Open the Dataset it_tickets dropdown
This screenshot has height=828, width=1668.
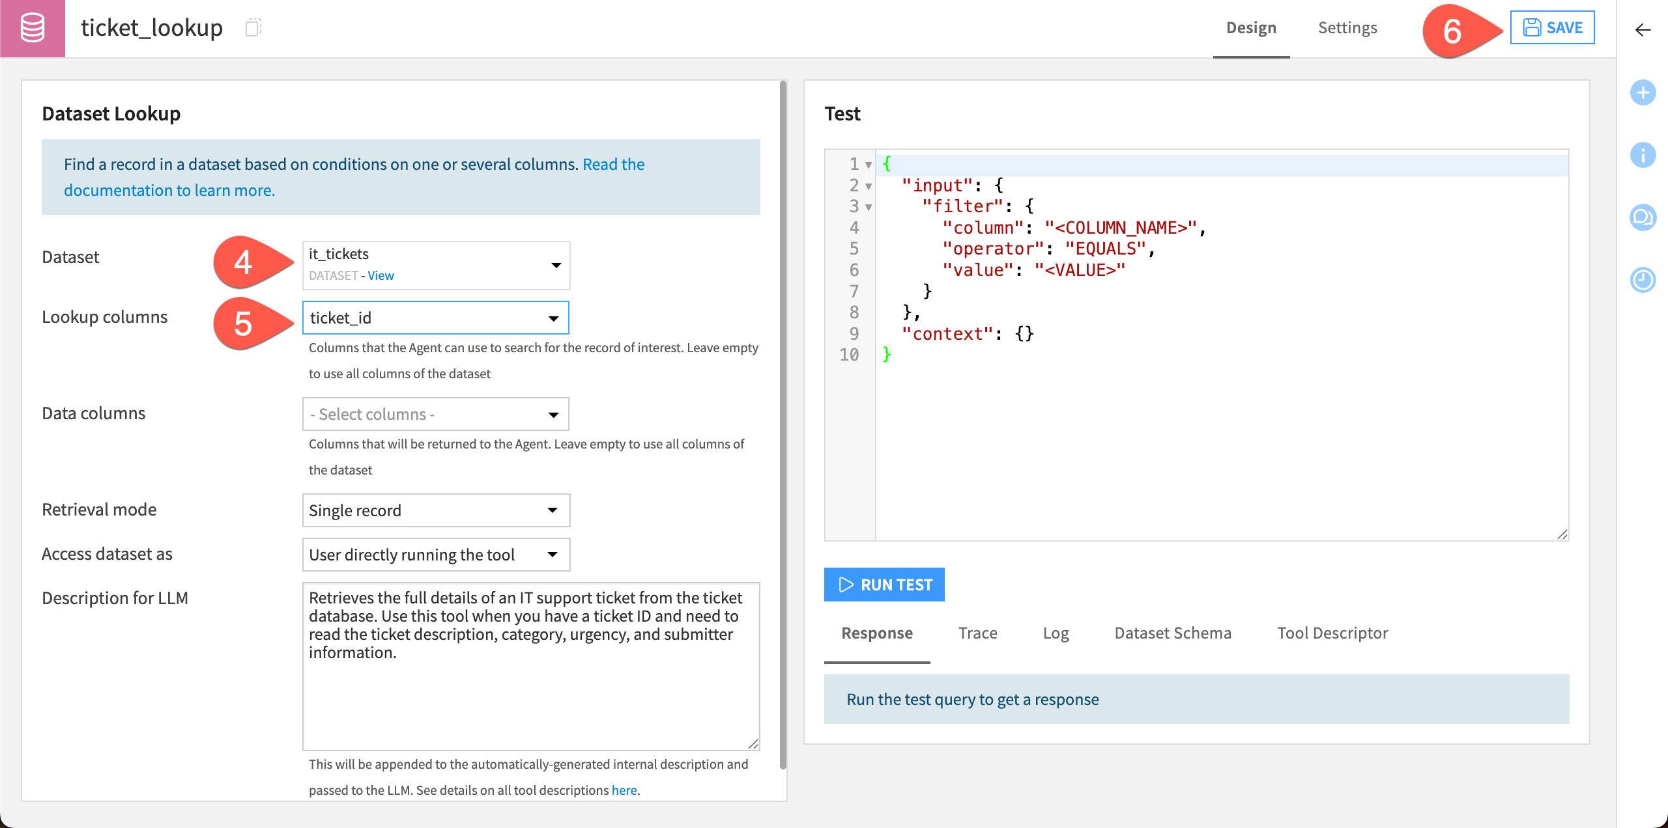pos(436,265)
